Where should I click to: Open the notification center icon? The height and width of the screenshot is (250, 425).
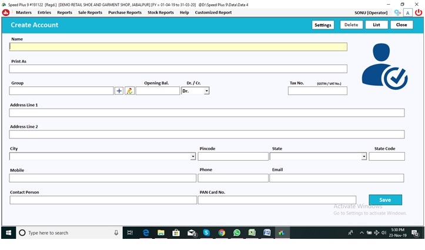pos(415,233)
